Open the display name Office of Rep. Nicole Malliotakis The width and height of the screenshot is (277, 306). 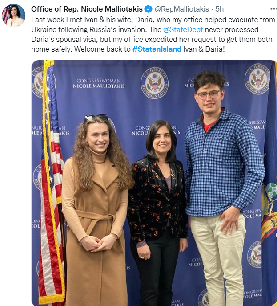click(87, 9)
